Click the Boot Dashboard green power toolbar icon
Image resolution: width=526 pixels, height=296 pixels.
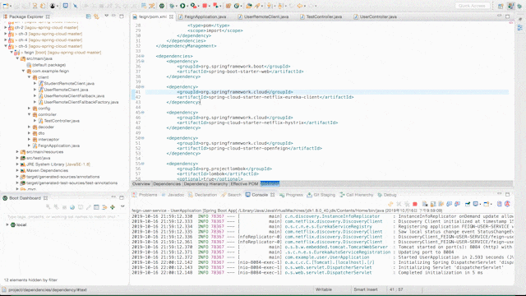point(162,6)
